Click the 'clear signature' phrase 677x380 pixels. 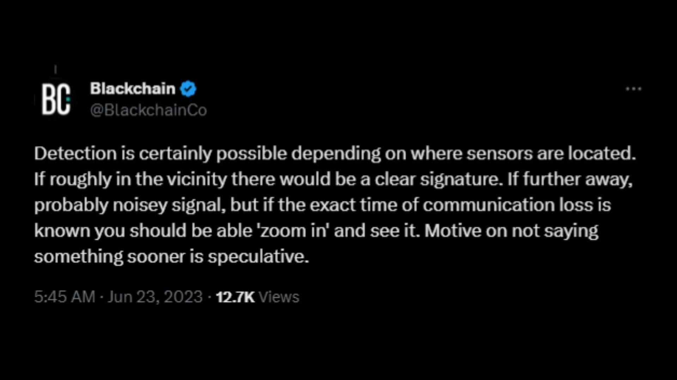pyautogui.click(x=438, y=179)
